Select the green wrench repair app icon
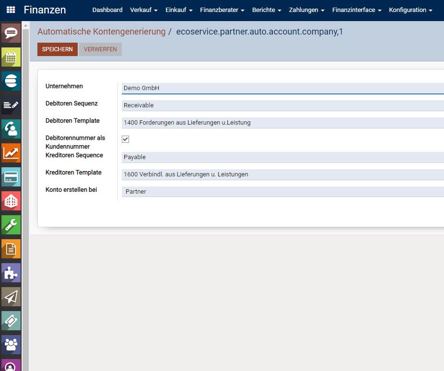 click(11, 225)
